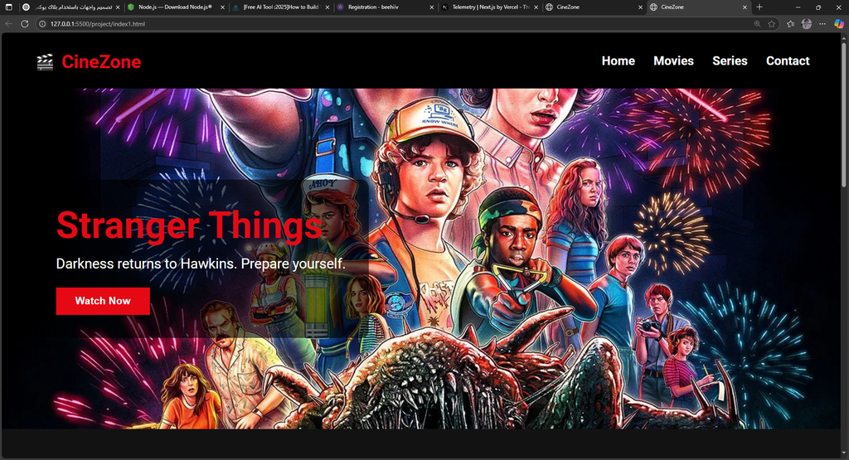Close the Registration beehiiv tab

(431, 7)
